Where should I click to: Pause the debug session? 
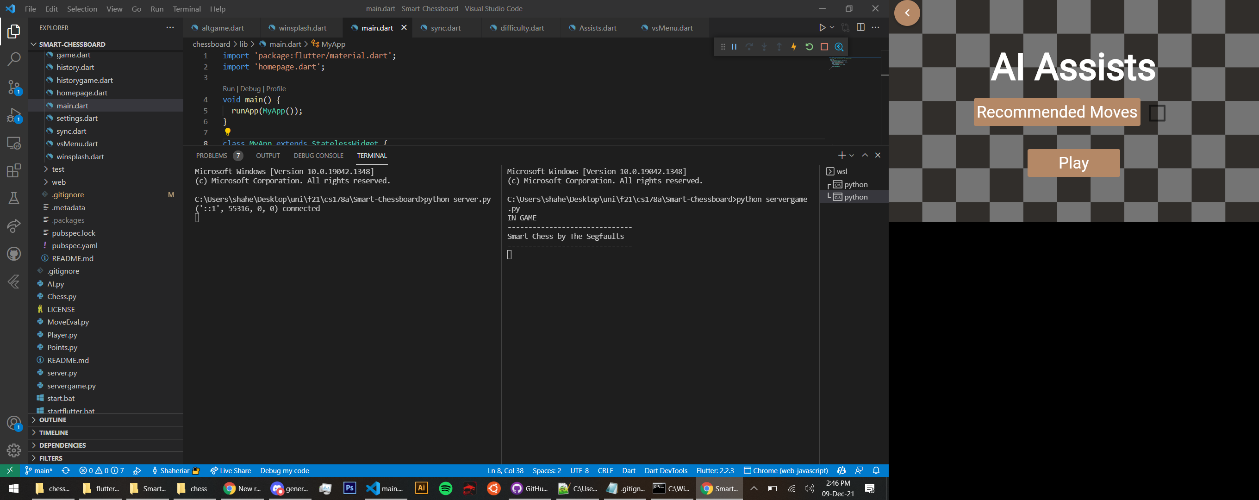(x=734, y=47)
